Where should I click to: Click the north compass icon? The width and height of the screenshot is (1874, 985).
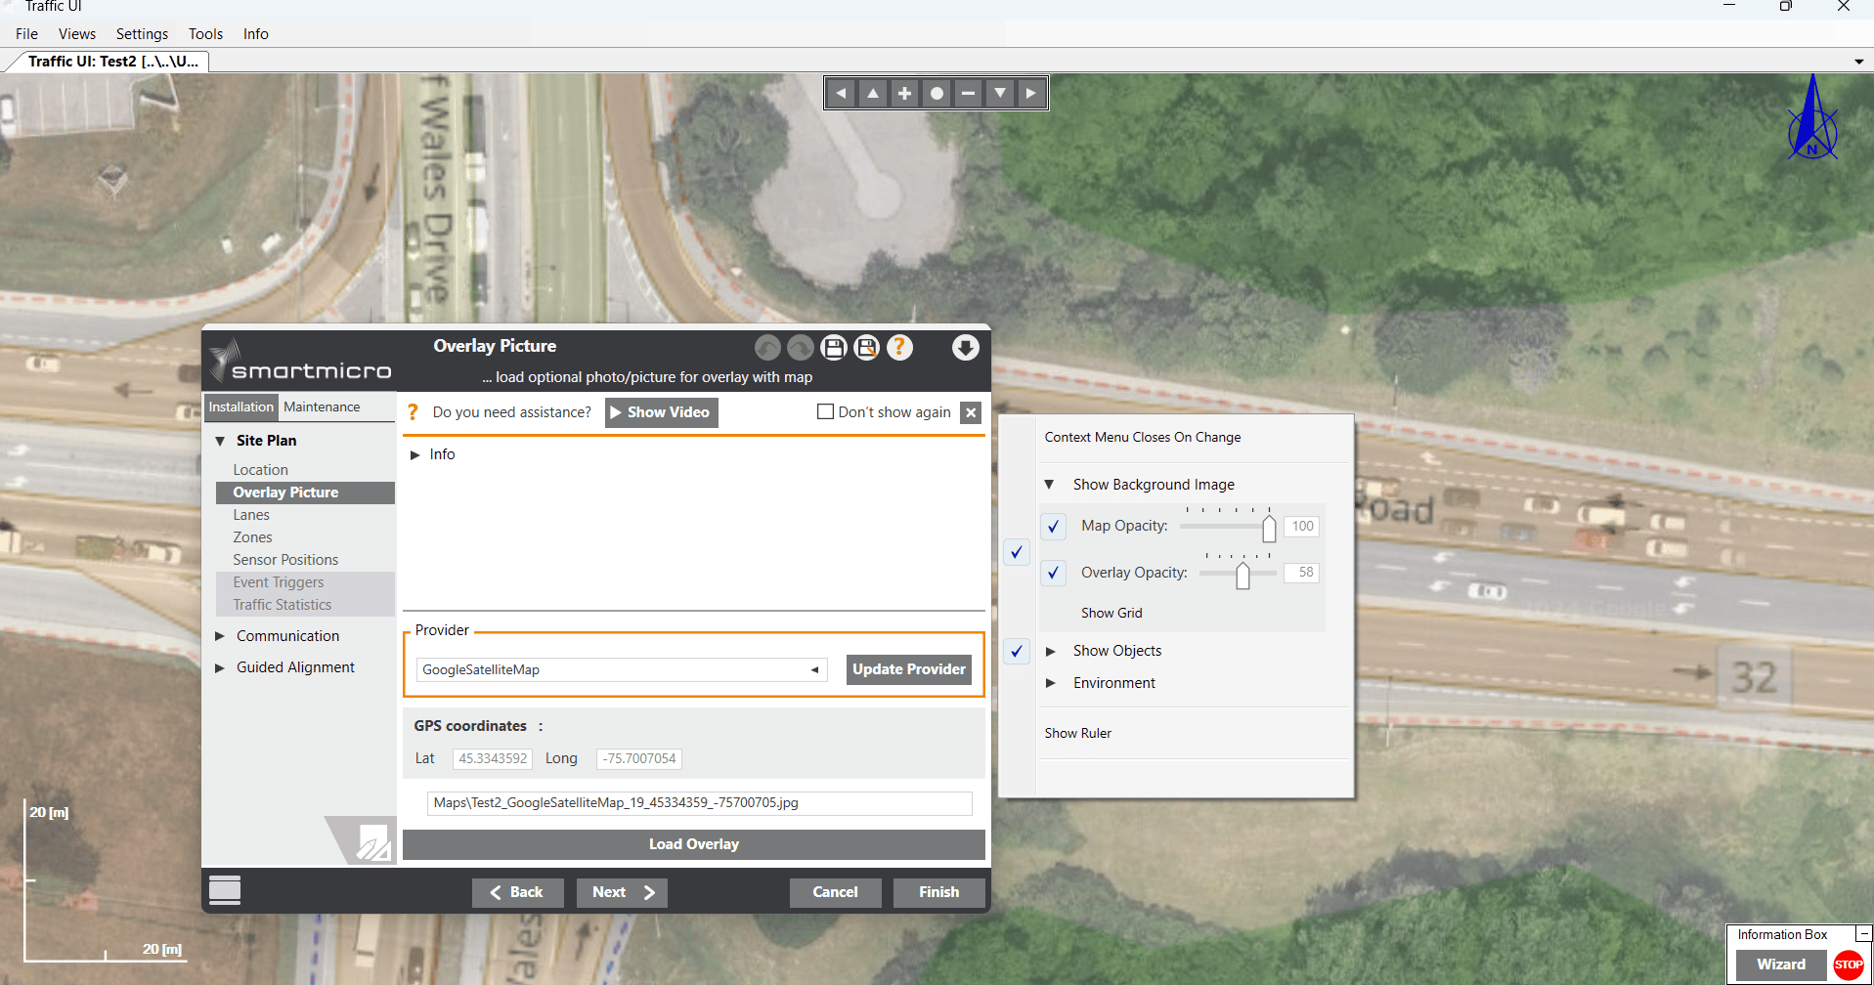[1812, 118]
